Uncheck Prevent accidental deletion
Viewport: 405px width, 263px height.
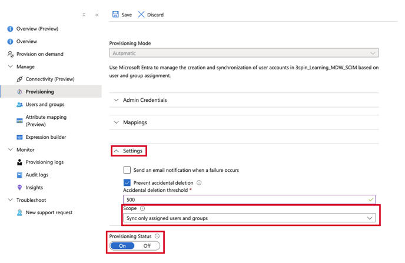(x=127, y=183)
